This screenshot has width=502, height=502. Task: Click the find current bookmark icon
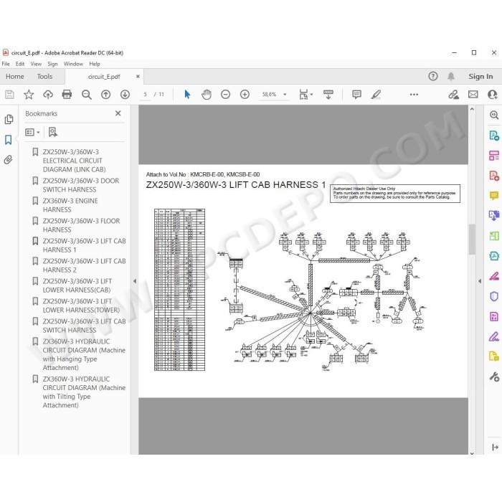tap(52, 132)
